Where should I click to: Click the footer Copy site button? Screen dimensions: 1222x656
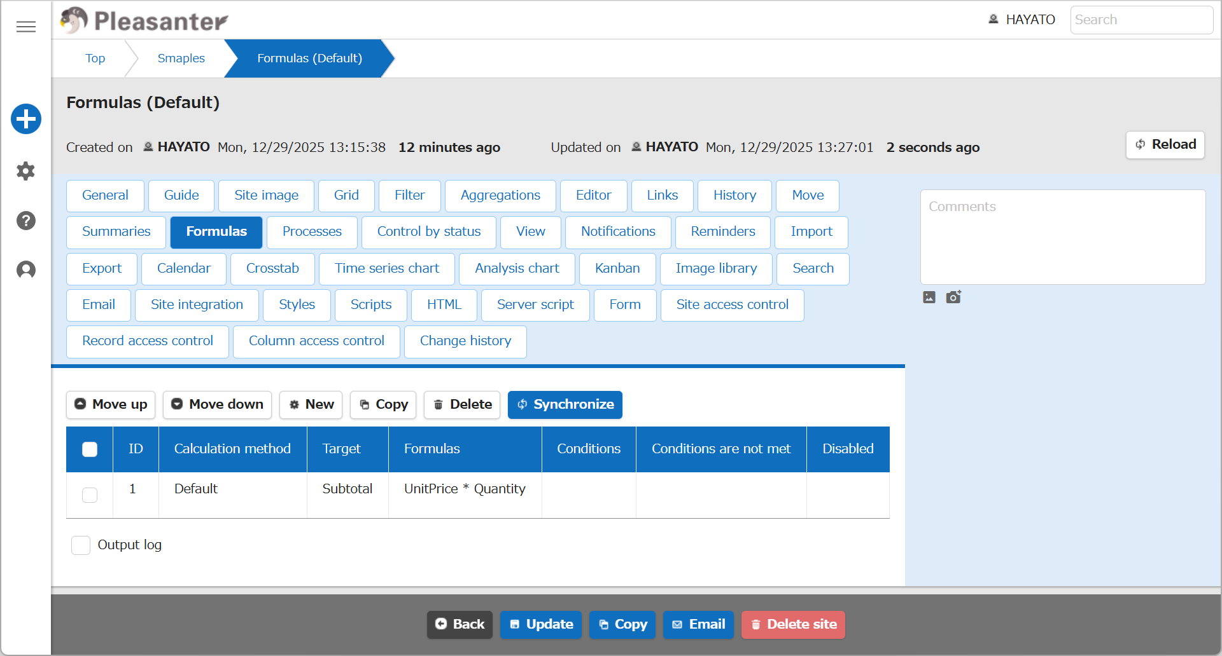[x=622, y=625]
